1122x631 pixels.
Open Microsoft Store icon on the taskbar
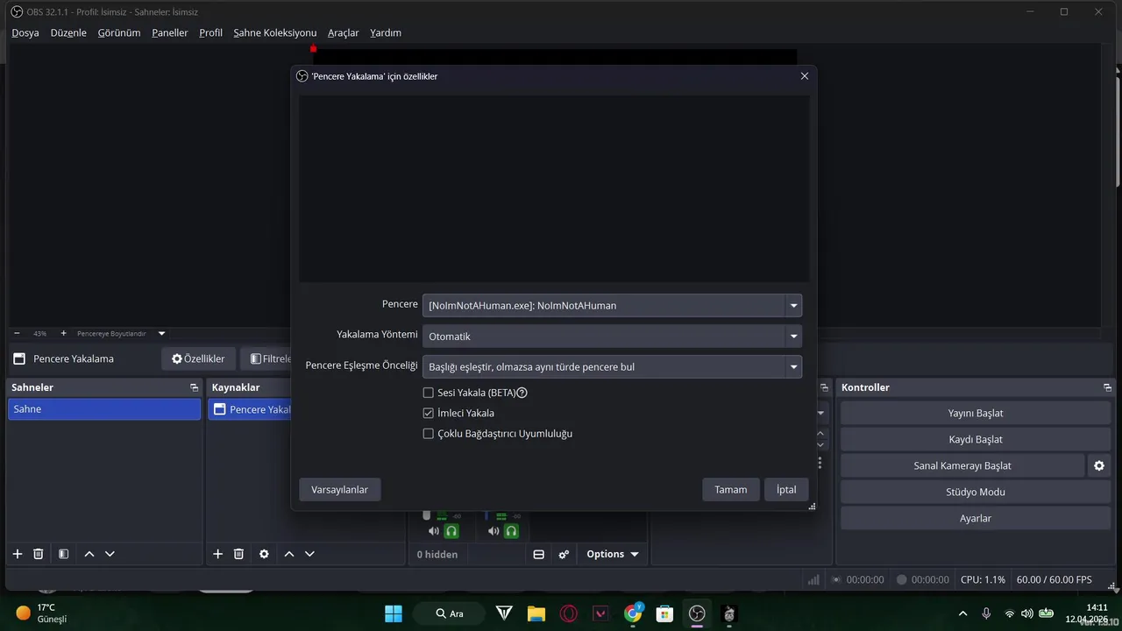[x=665, y=613]
